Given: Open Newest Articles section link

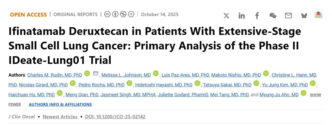Looking at the screenshot, I should click(60, 117).
